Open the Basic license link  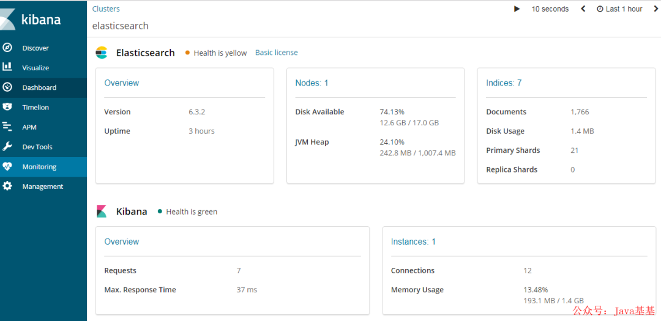[x=277, y=53]
